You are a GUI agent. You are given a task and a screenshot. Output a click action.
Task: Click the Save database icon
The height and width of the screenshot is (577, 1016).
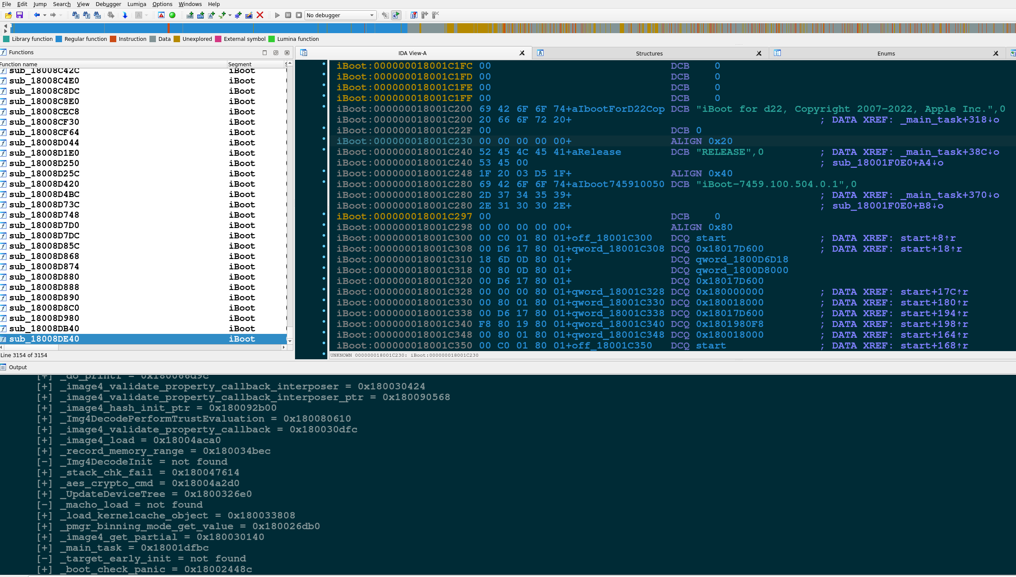click(x=19, y=15)
